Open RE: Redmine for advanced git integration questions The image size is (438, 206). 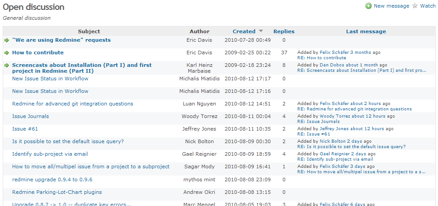(x=355, y=109)
